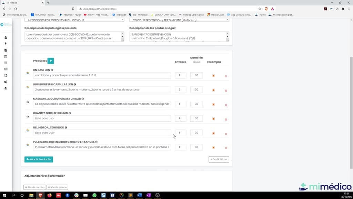Image resolution: width=353 pixels, height=199 pixels.
Task: Toggle Recompra for PULSIOXIMETRO
Action: click(213, 148)
